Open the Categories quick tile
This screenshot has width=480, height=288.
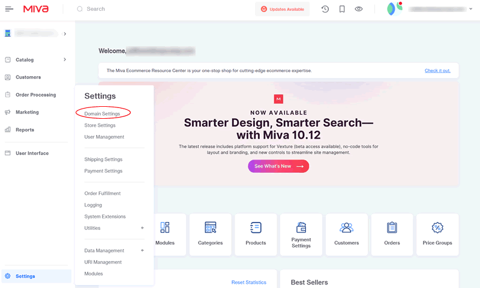pos(210,235)
